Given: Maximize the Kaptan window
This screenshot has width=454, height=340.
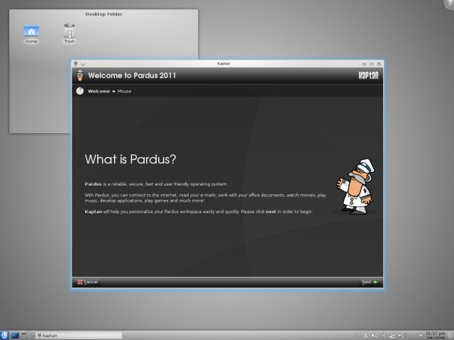Looking at the screenshot, I should point(372,64).
